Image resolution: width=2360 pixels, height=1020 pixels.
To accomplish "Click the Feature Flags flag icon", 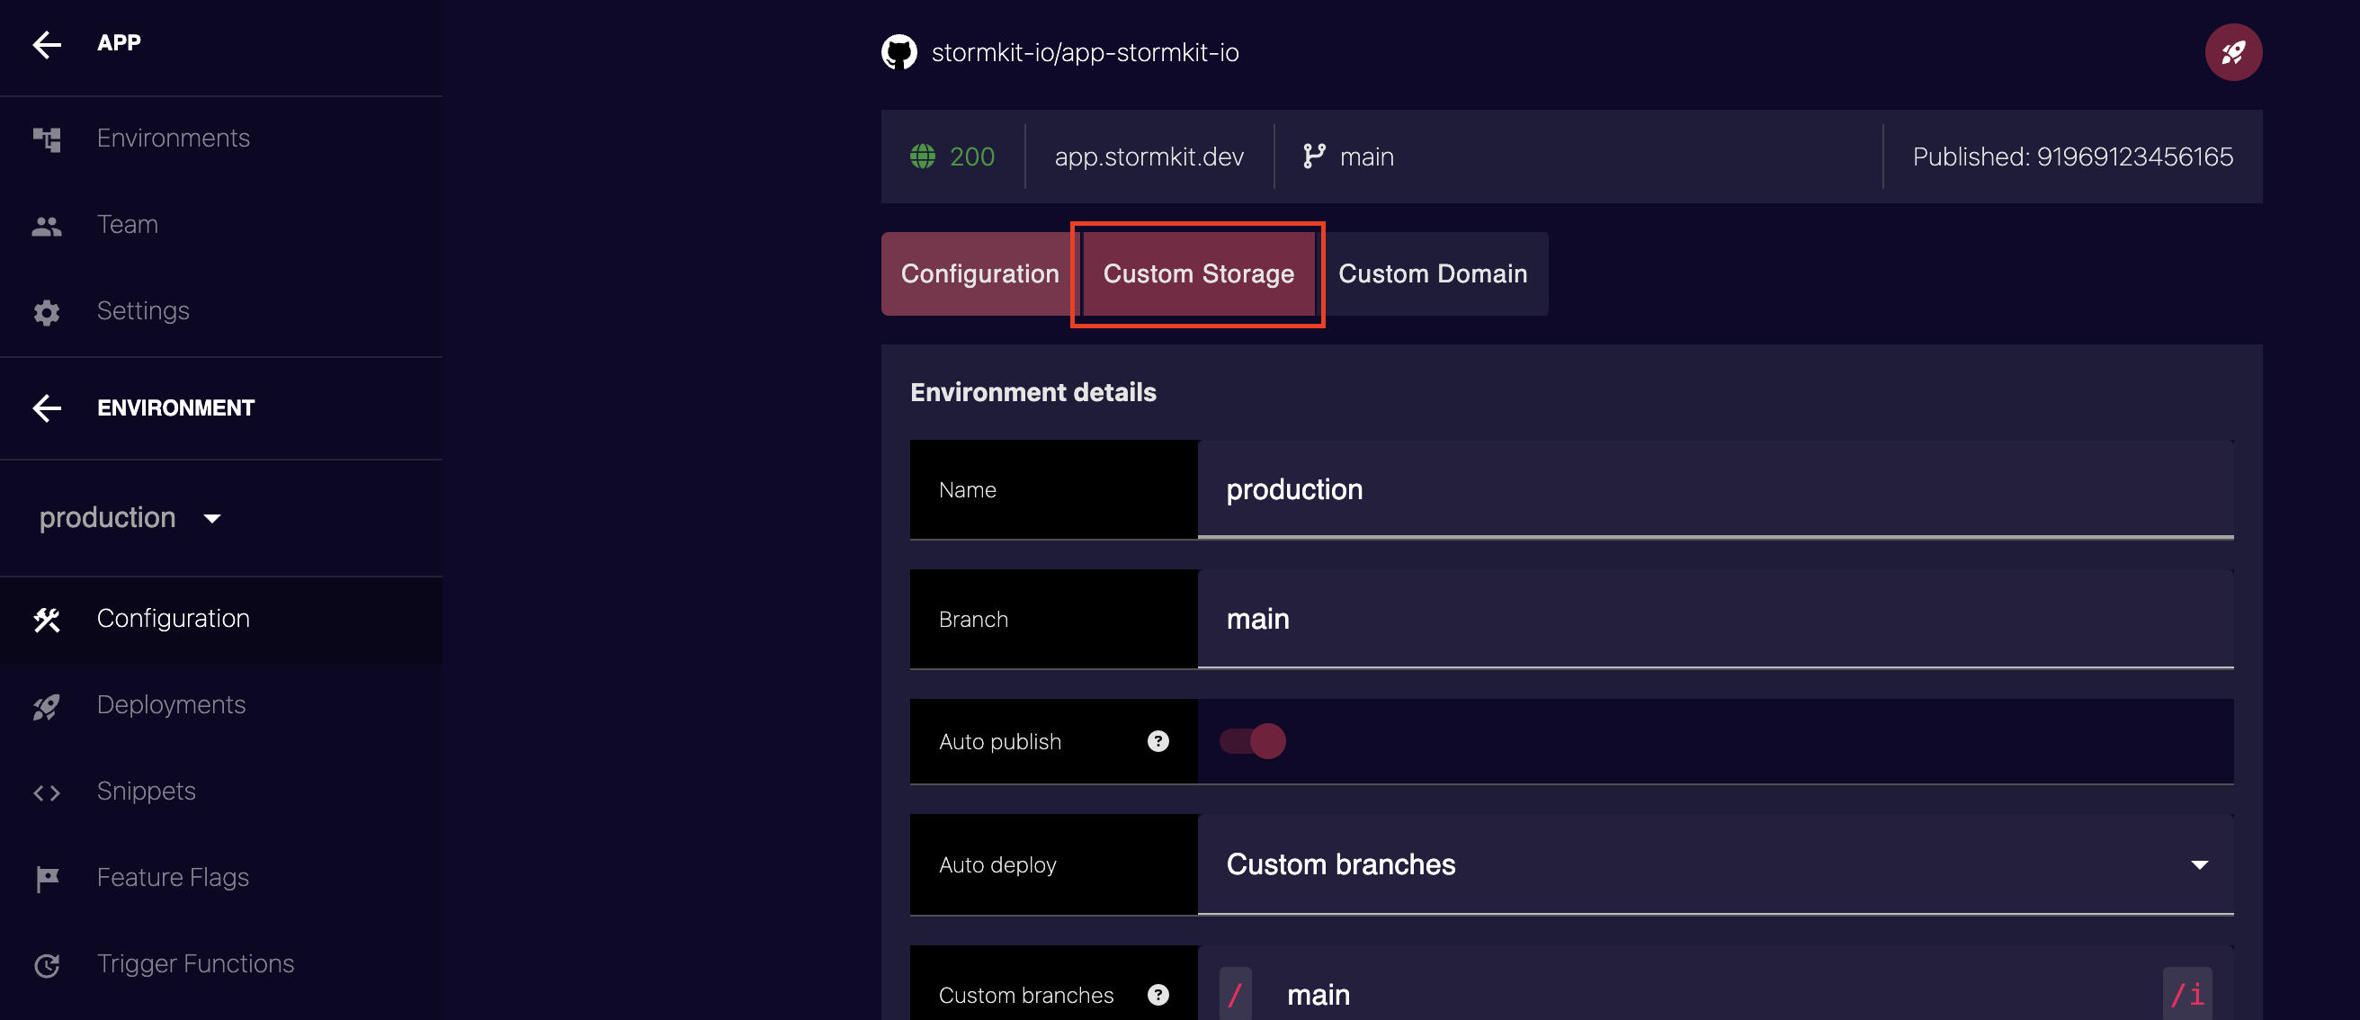I will coord(47,879).
